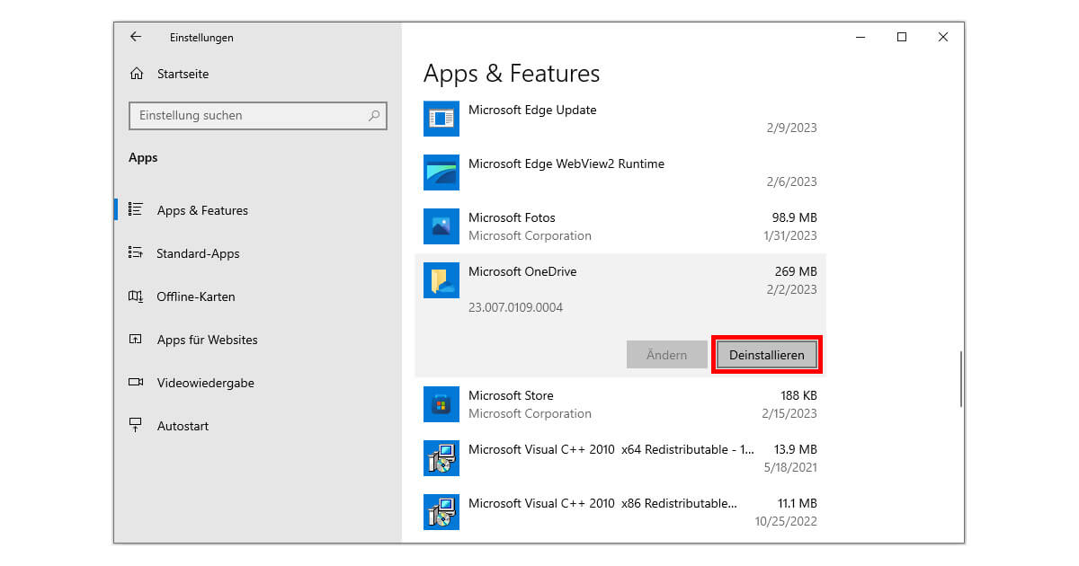Click the Microsoft Fotos app icon
The image size is (1079, 566).
441,226
